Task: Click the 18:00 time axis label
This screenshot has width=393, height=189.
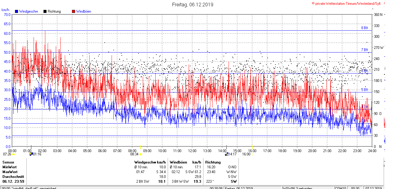Action: point(282,151)
